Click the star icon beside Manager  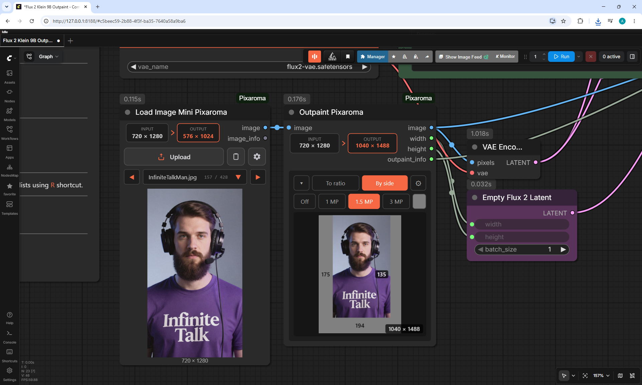[x=394, y=57]
